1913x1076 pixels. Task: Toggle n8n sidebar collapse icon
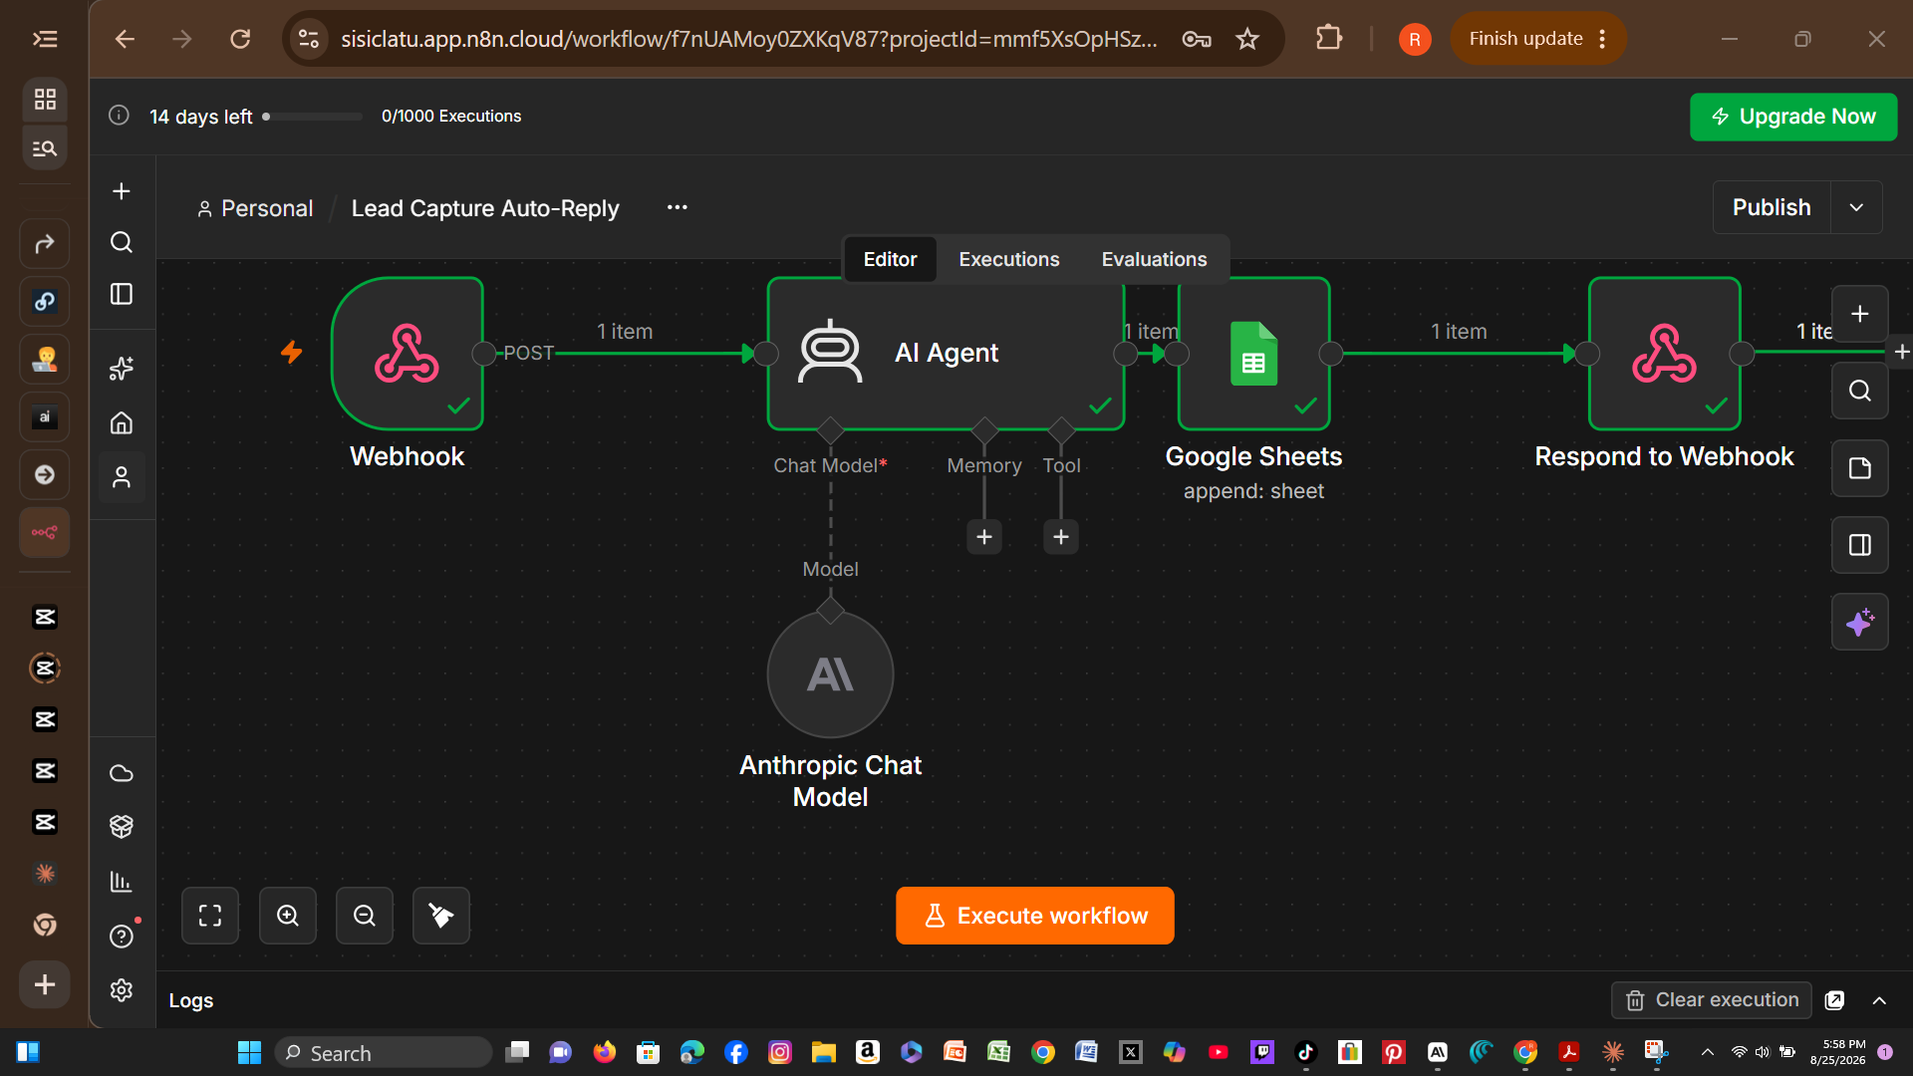[x=122, y=294]
